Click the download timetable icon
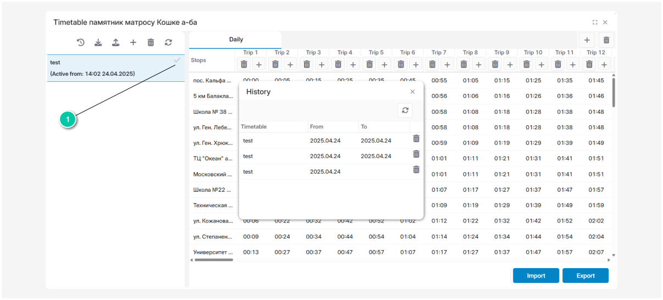This screenshot has width=663, height=300. 98,42
